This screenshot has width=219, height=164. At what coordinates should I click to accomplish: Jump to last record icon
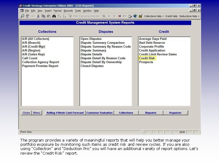[x=120, y=16]
